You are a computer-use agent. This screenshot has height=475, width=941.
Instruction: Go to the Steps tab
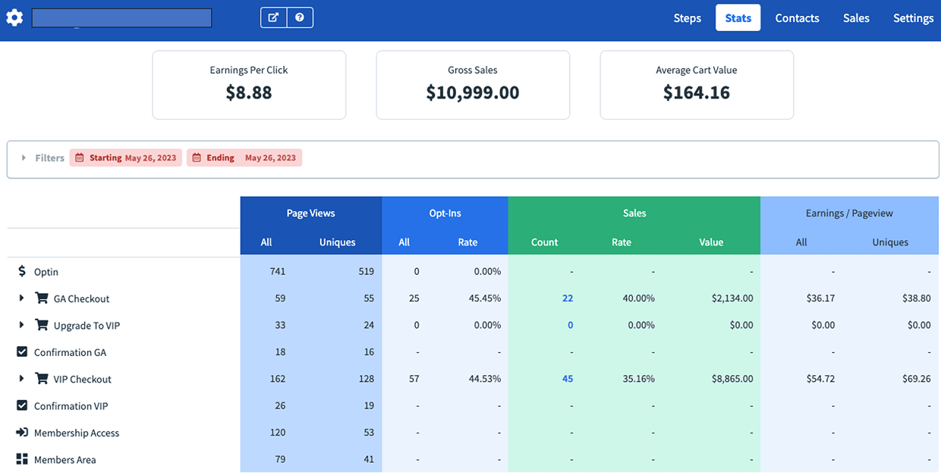click(687, 18)
